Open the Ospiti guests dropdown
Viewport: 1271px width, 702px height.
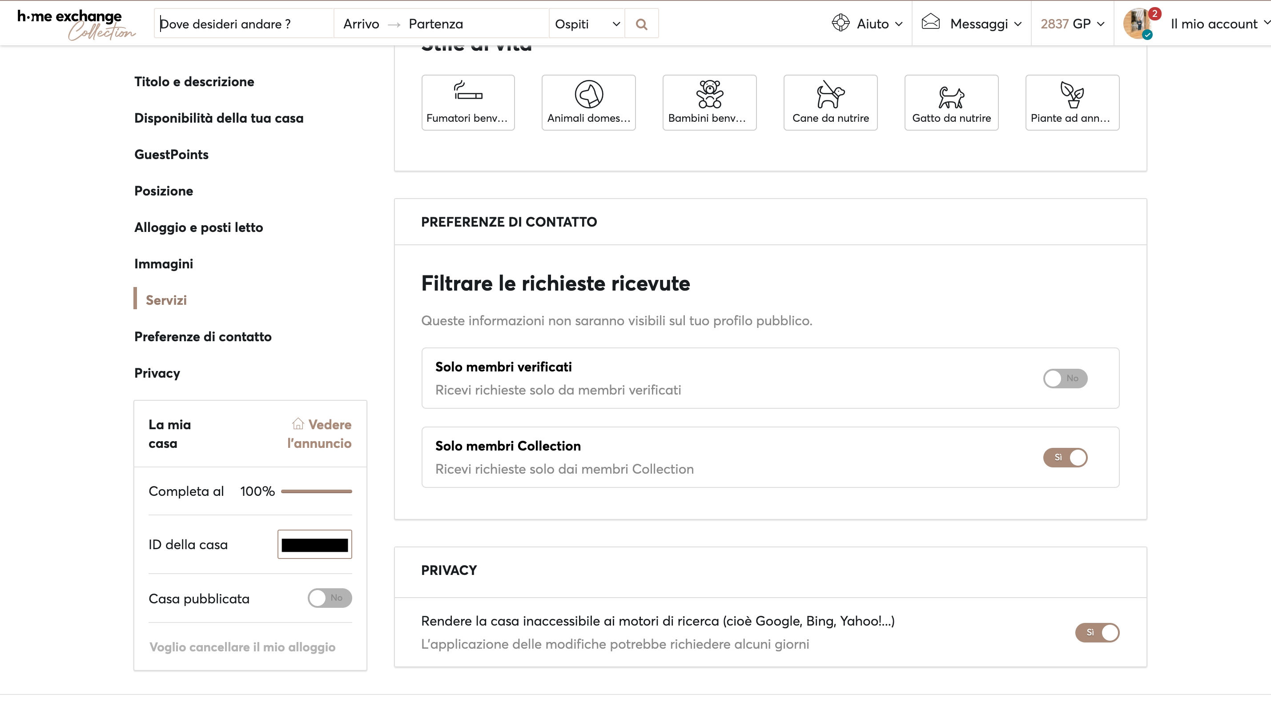point(586,24)
